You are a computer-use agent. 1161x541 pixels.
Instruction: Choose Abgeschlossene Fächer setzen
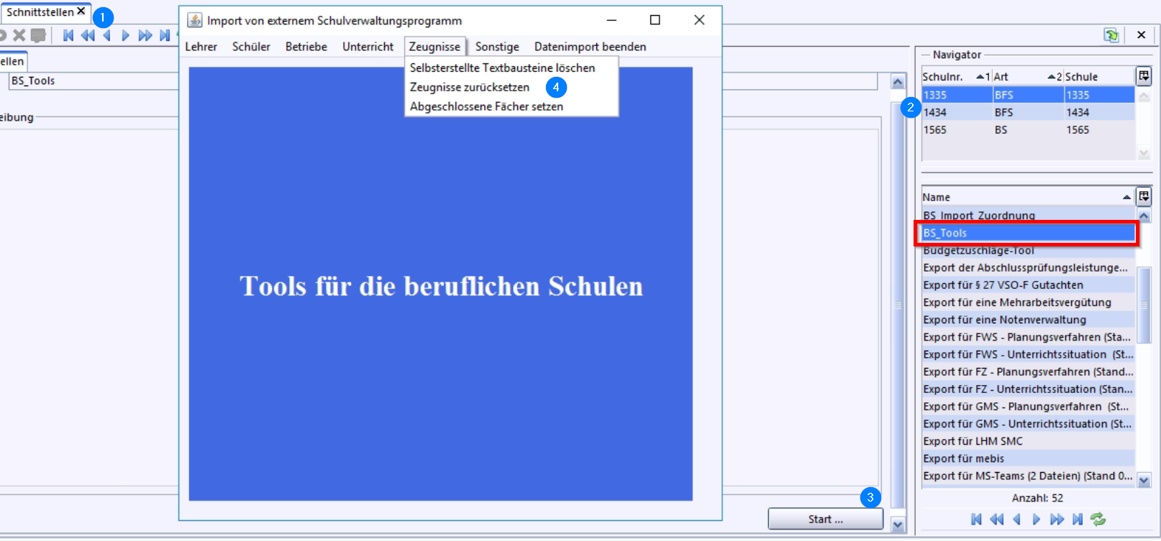[511, 106]
